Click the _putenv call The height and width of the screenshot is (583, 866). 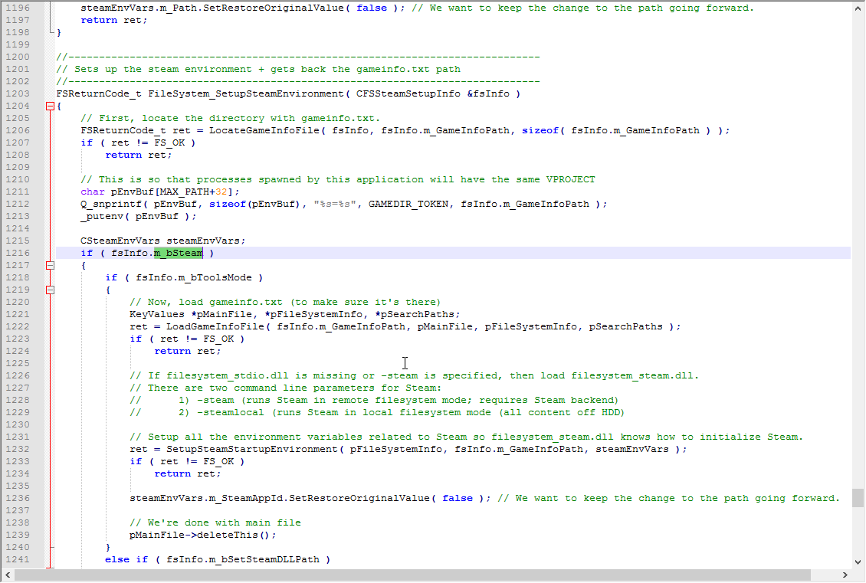tap(102, 216)
